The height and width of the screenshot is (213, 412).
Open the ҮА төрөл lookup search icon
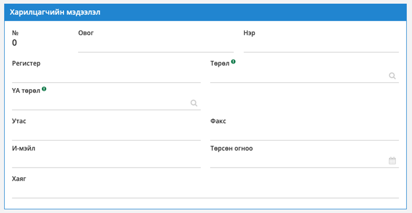(x=194, y=103)
